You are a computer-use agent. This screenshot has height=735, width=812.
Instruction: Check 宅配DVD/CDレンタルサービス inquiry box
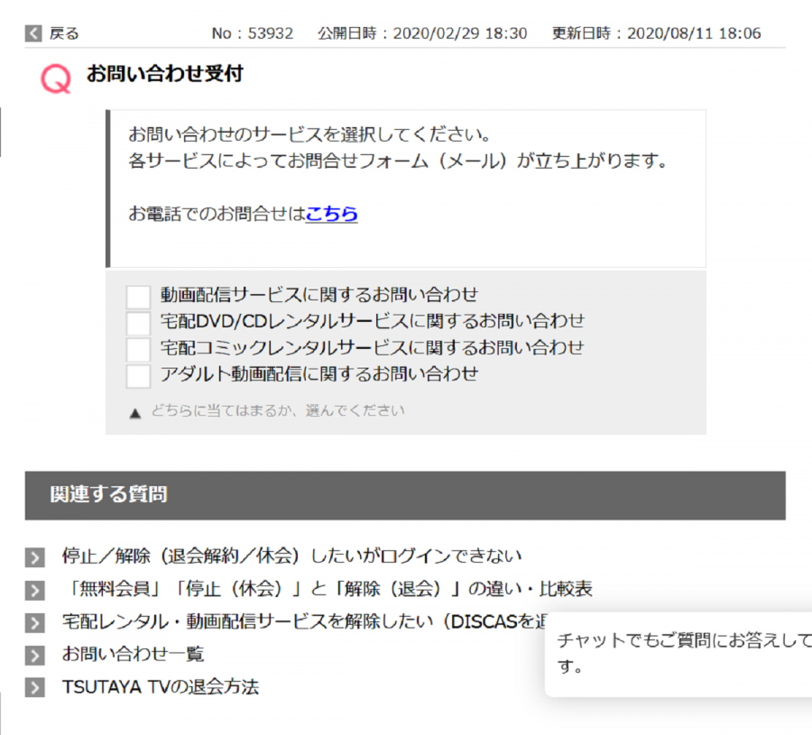(x=138, y=324)
